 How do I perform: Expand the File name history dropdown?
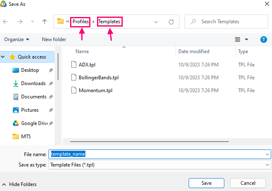coord(267,154)
